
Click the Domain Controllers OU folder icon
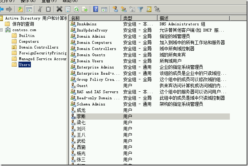(x=14, y=47)
